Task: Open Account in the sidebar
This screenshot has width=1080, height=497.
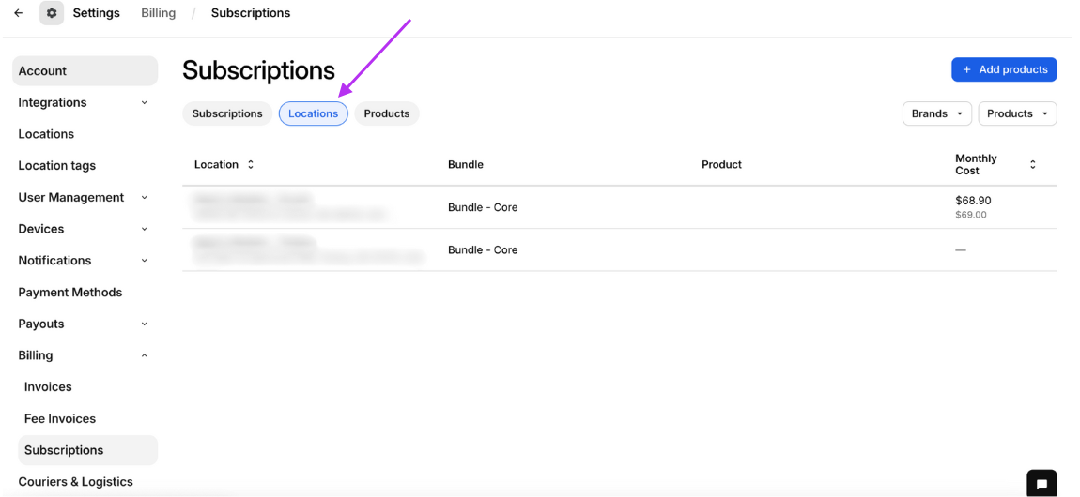Action: click(x=85, y=71)
